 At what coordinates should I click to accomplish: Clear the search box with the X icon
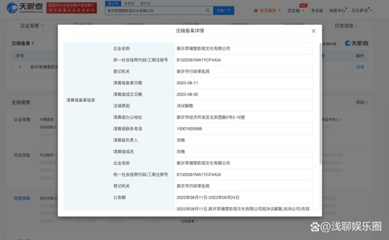(x=207, y=10)
